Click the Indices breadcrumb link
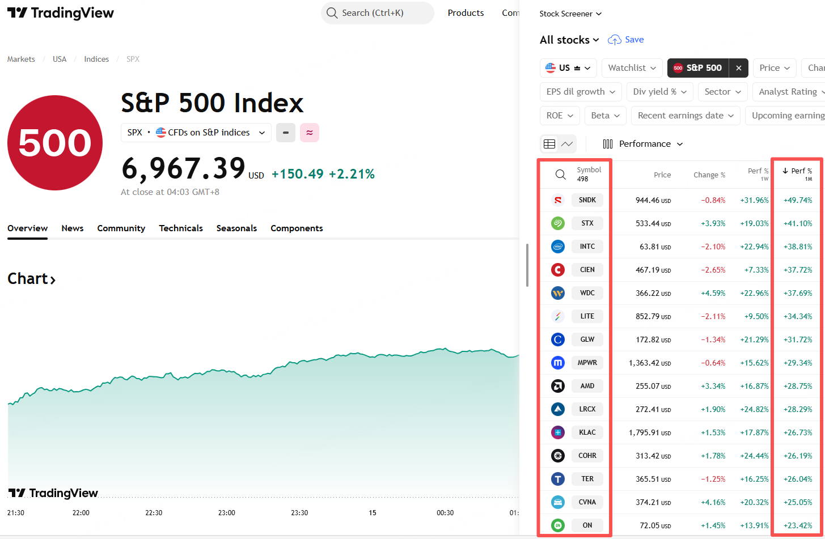The image size is (825, 539). [x=96, y=59]
